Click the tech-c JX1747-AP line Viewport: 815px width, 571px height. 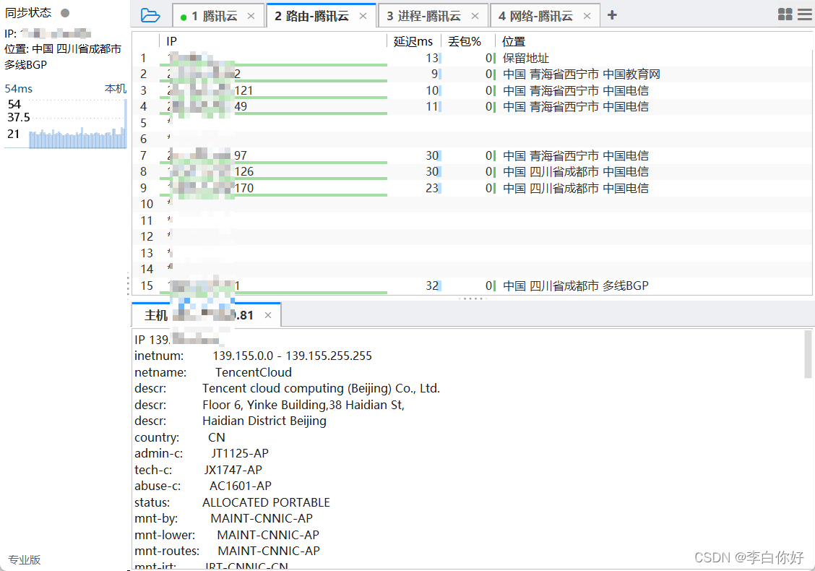[198, 470]
